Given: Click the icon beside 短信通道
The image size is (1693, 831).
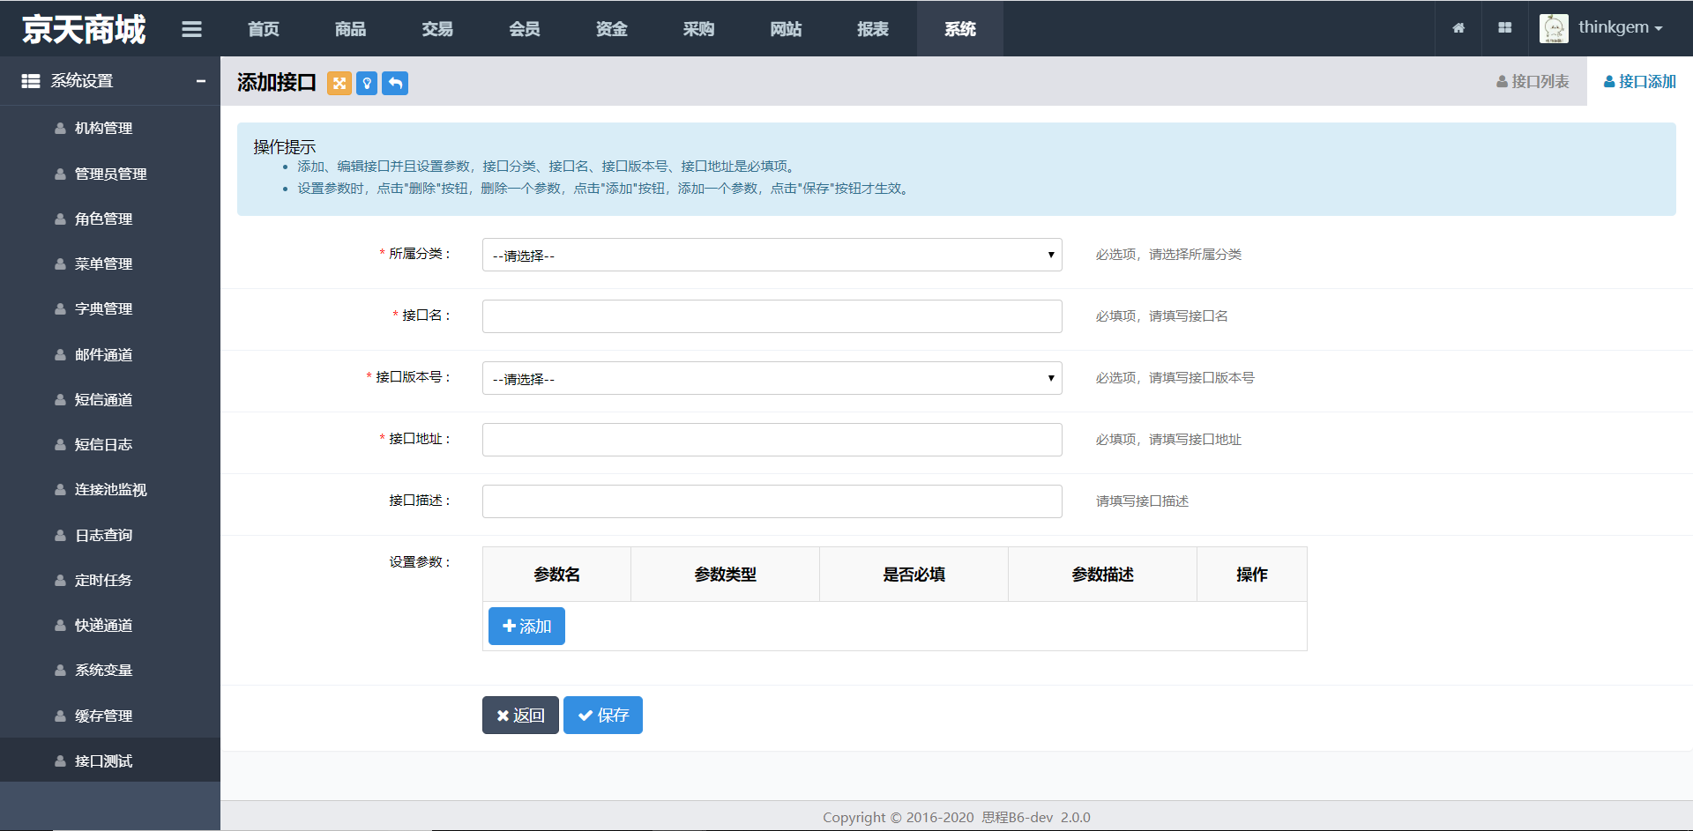Looking at the screenshot, I should (x=60, y=400).
